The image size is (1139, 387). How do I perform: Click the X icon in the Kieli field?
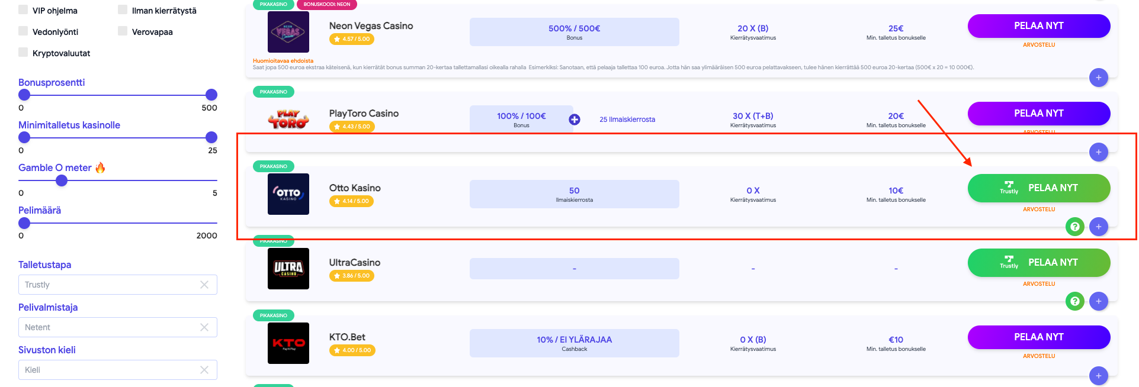[x=204, y=370]
